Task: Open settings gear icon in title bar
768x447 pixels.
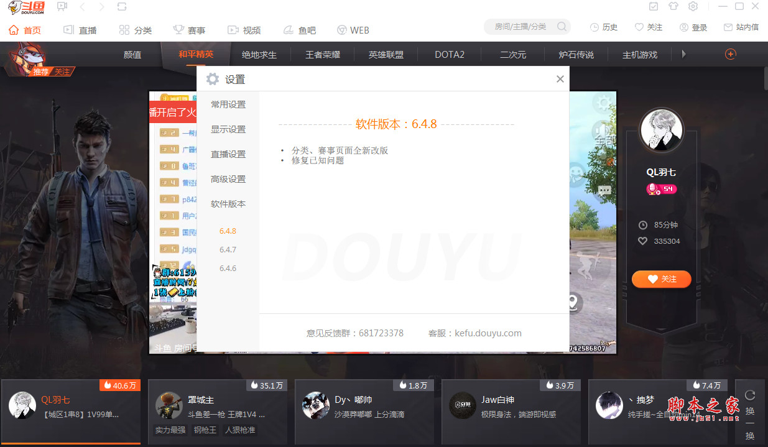Action: pyautogui.click(x=693, y=6)
